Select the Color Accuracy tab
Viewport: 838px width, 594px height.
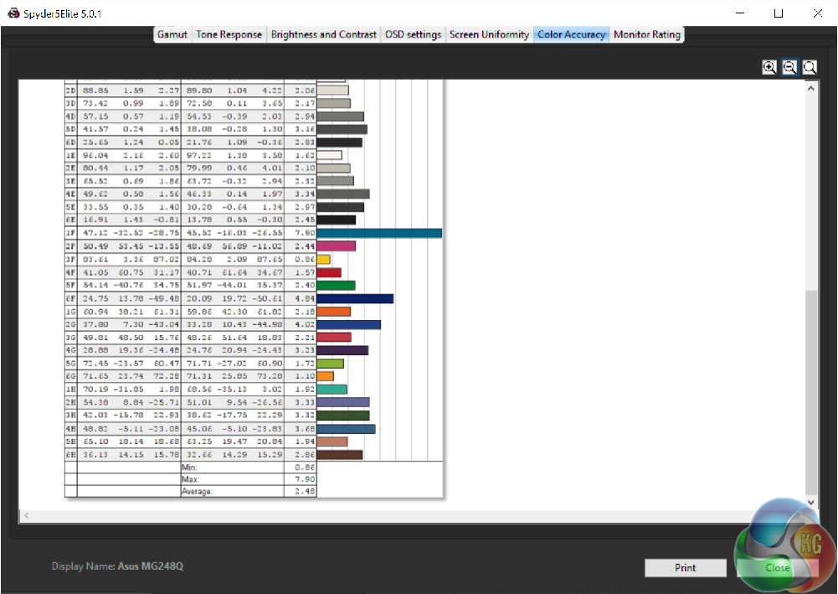[x=571, y=34]
